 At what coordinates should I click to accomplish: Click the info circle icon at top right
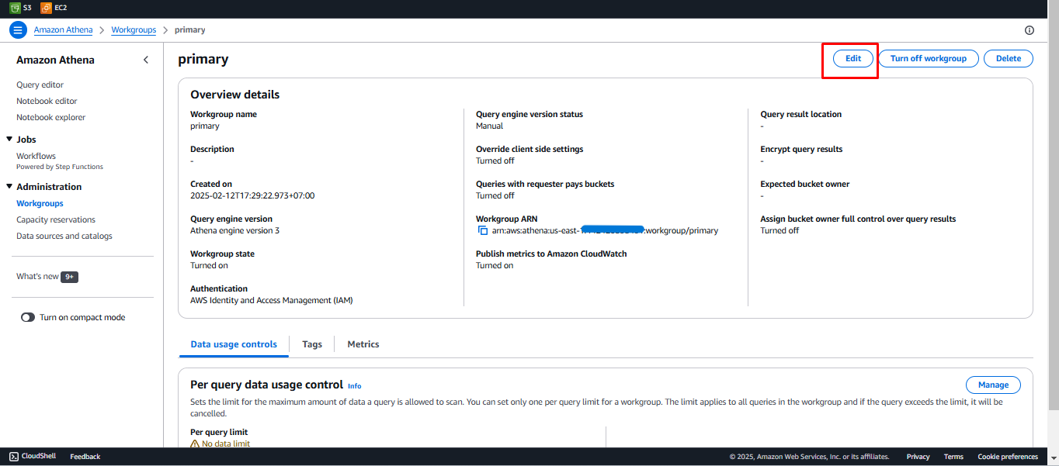click(x=1029, y=30)
